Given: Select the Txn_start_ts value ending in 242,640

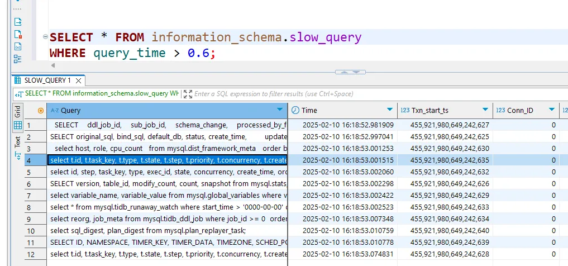Looking at the screenshot, I should (445, 230).
